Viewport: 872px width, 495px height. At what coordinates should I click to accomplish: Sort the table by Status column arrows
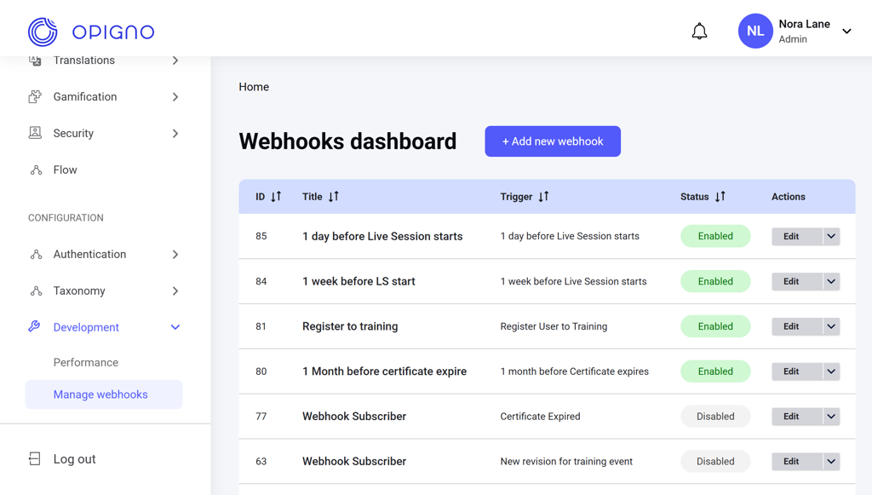[720, 196]
